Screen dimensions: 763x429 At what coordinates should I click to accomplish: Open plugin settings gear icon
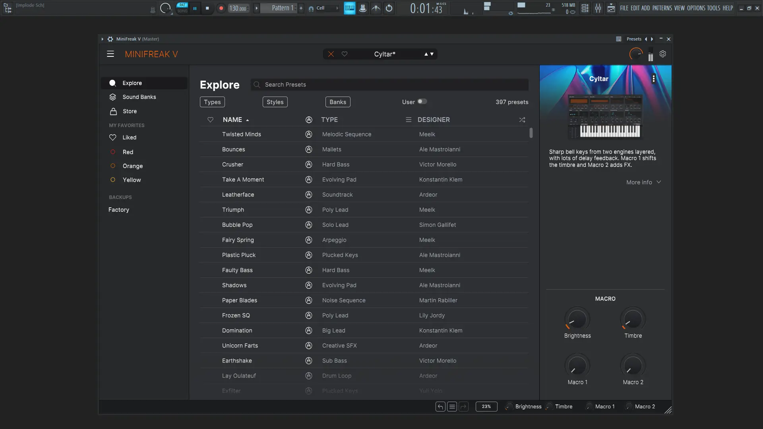pyautogui.click(x=663, y=54)
